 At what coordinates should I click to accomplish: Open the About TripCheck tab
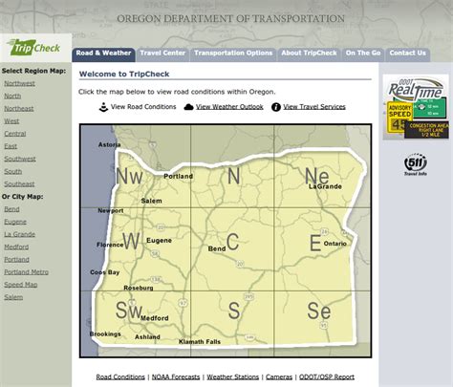pos(309,54)
